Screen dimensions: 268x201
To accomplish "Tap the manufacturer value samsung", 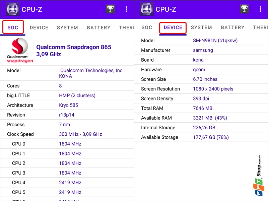I will point(203,50).
